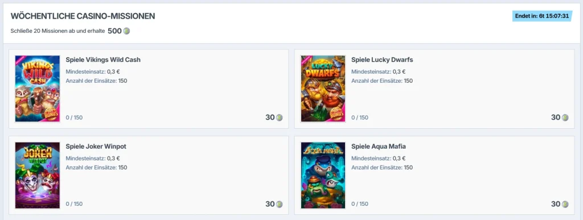Click the Bonus badge on Lucky Dwarfs image
Screen dimensions: 583x220
click(x=337, y=115)
